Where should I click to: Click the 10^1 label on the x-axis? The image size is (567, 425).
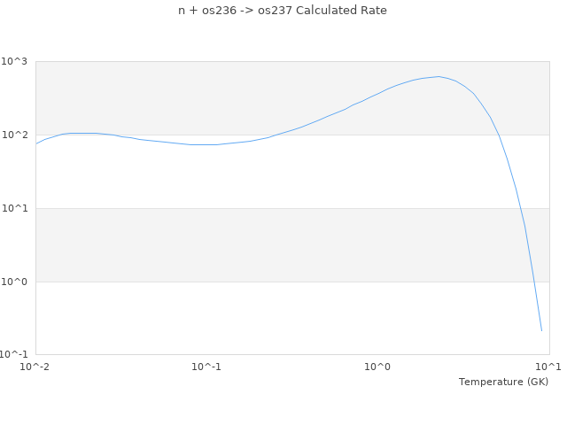[548, 366]
